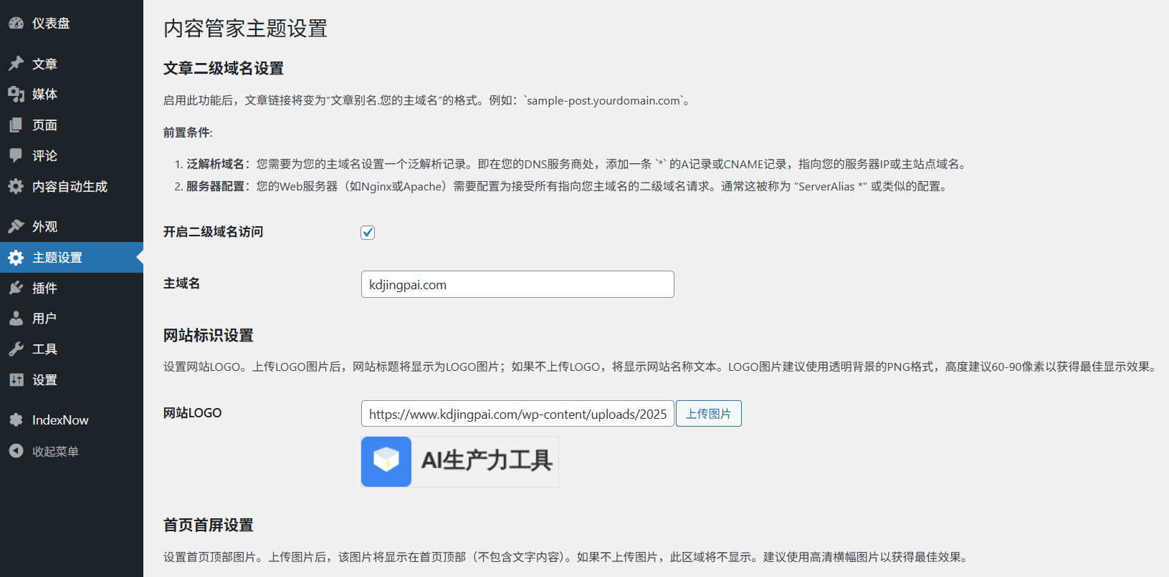Click the 上传图片 button
The image size is (1169, 577).
(x=708, y=414)
